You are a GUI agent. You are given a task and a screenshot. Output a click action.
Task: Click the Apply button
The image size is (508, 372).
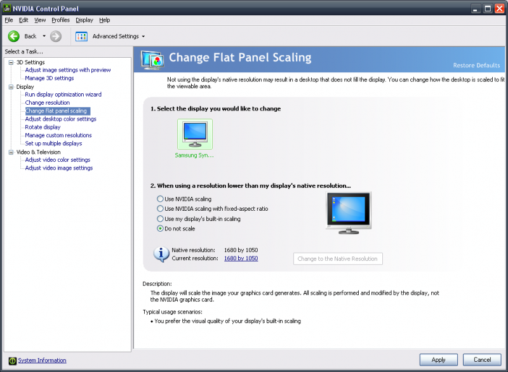438,360
